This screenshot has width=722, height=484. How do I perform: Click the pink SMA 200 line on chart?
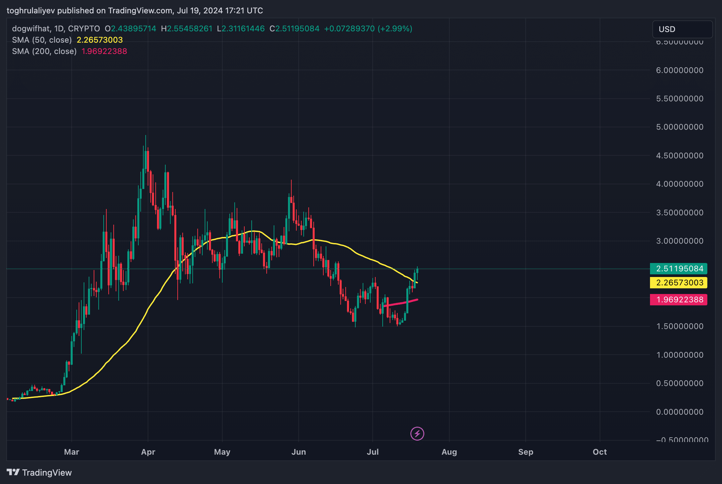(x=401, y=303)
